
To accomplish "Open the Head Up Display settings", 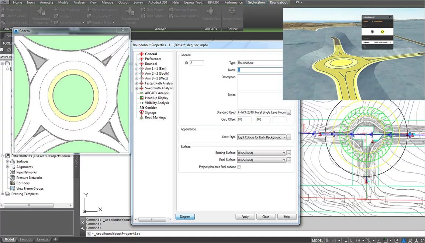I will point(156,98).
